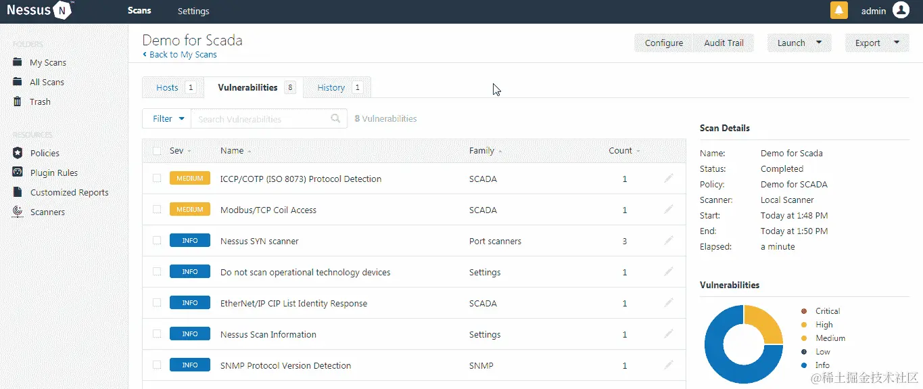Viewport: 923px width, 389px height.
Task: Edit the Nessus Scan Information row pencil
Action: [669, 334]
